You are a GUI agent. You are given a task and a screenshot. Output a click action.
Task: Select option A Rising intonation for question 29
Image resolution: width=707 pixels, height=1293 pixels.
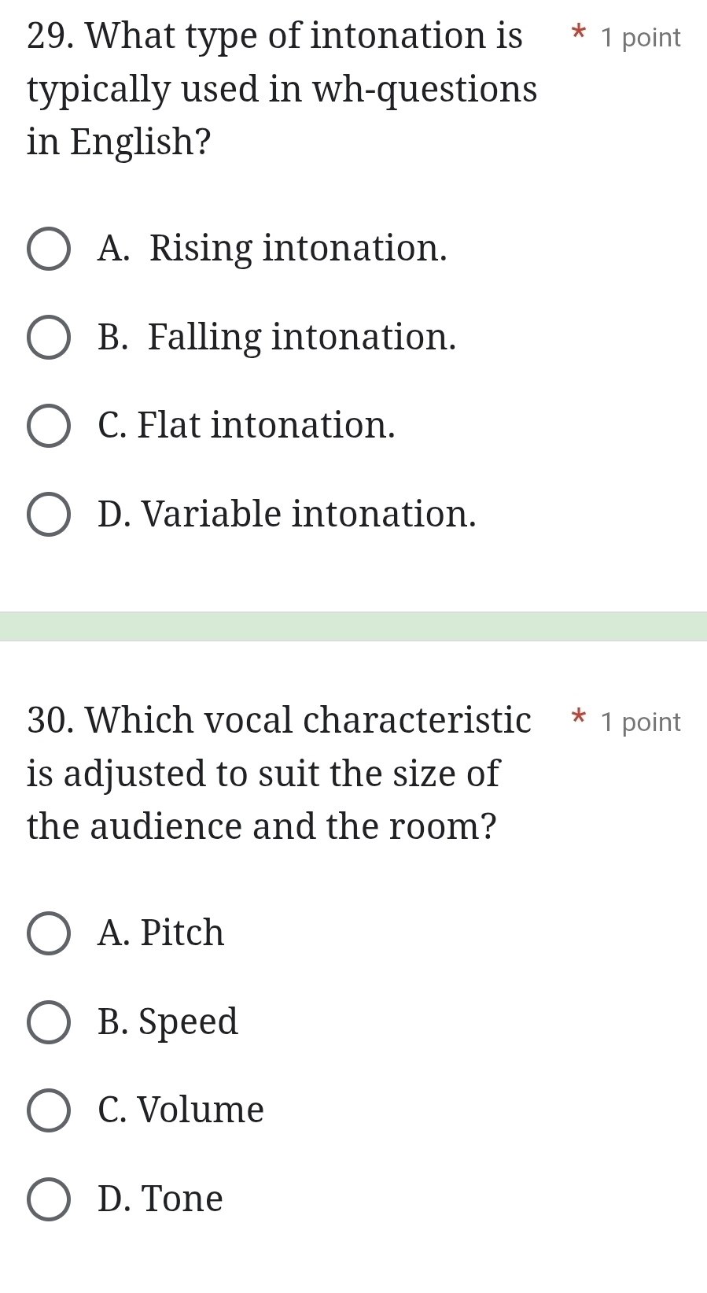(49, 249)
